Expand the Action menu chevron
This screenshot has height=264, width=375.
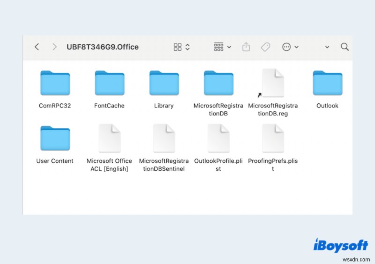297,47
